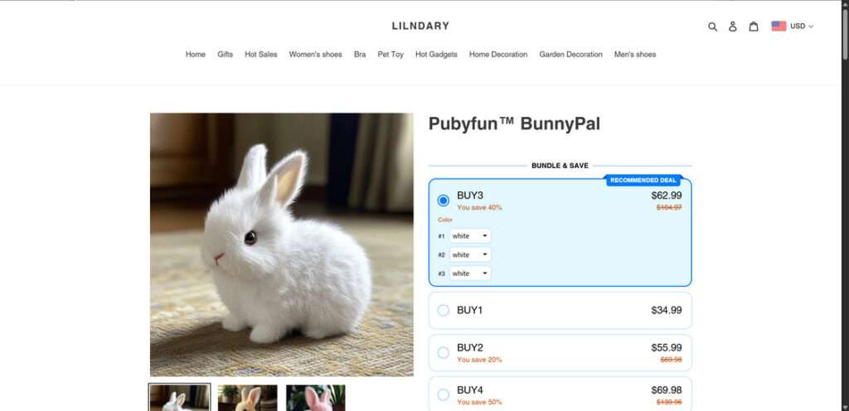This screenshot has height=411, width=849.
Task: Open the Hot Gadgets menu item
Action: tap(436, 54)
